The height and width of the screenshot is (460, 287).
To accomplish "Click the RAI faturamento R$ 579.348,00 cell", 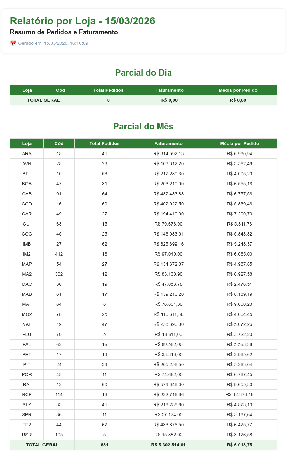I will [168, 385].
